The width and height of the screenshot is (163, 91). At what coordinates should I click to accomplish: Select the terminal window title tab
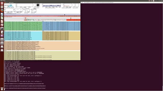point(99,2)
